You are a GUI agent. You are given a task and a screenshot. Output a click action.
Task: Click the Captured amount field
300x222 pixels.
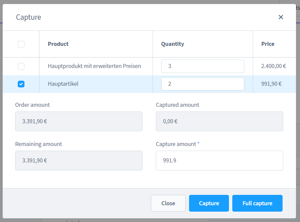220,121
